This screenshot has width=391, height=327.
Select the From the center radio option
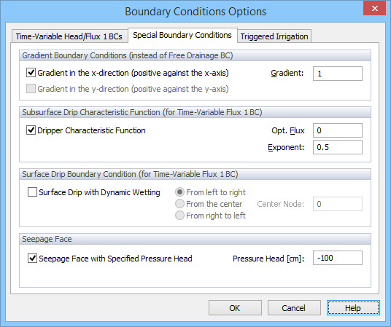click(x=179, y=204)
